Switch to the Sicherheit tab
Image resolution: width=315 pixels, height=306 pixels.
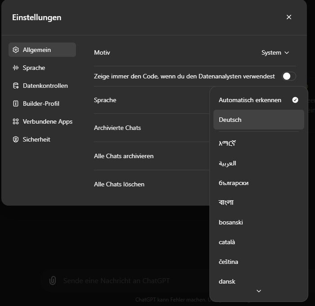pyautogui.click(x=42, y=139)
